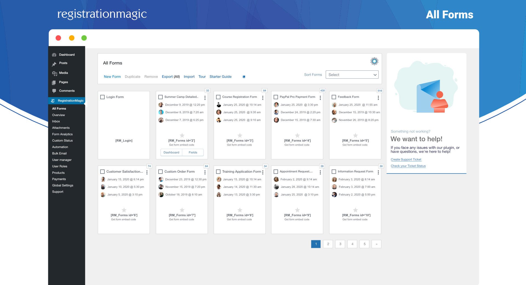Open the Starter Guide link
This screenshot has width=526, height=285.
[221, 77]
